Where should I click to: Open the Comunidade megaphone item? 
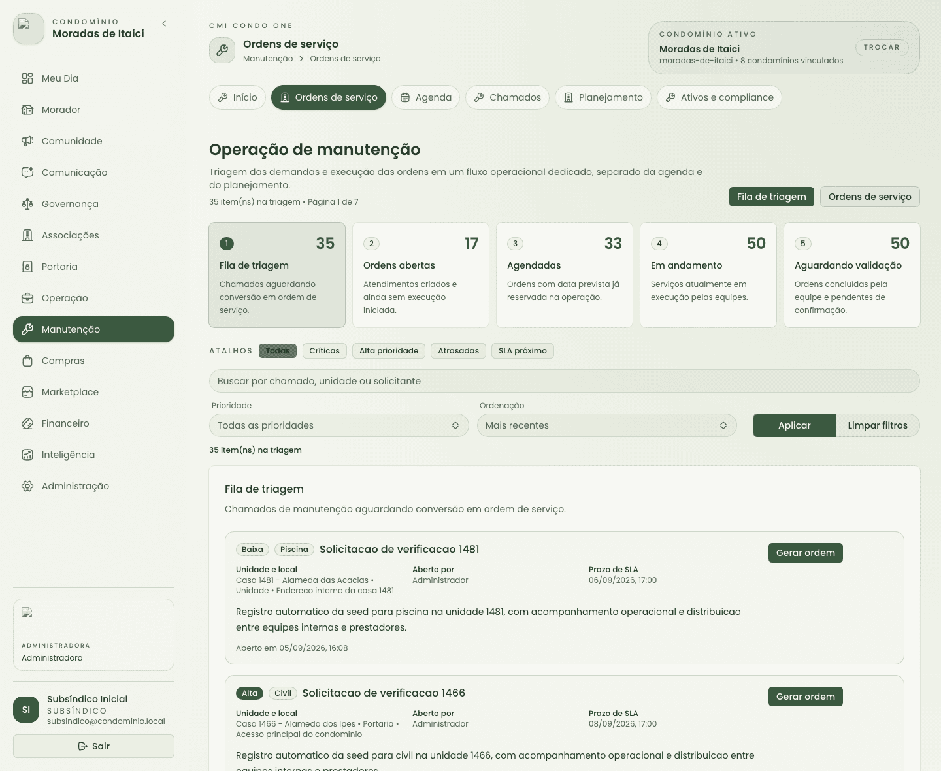coord(93,141)
